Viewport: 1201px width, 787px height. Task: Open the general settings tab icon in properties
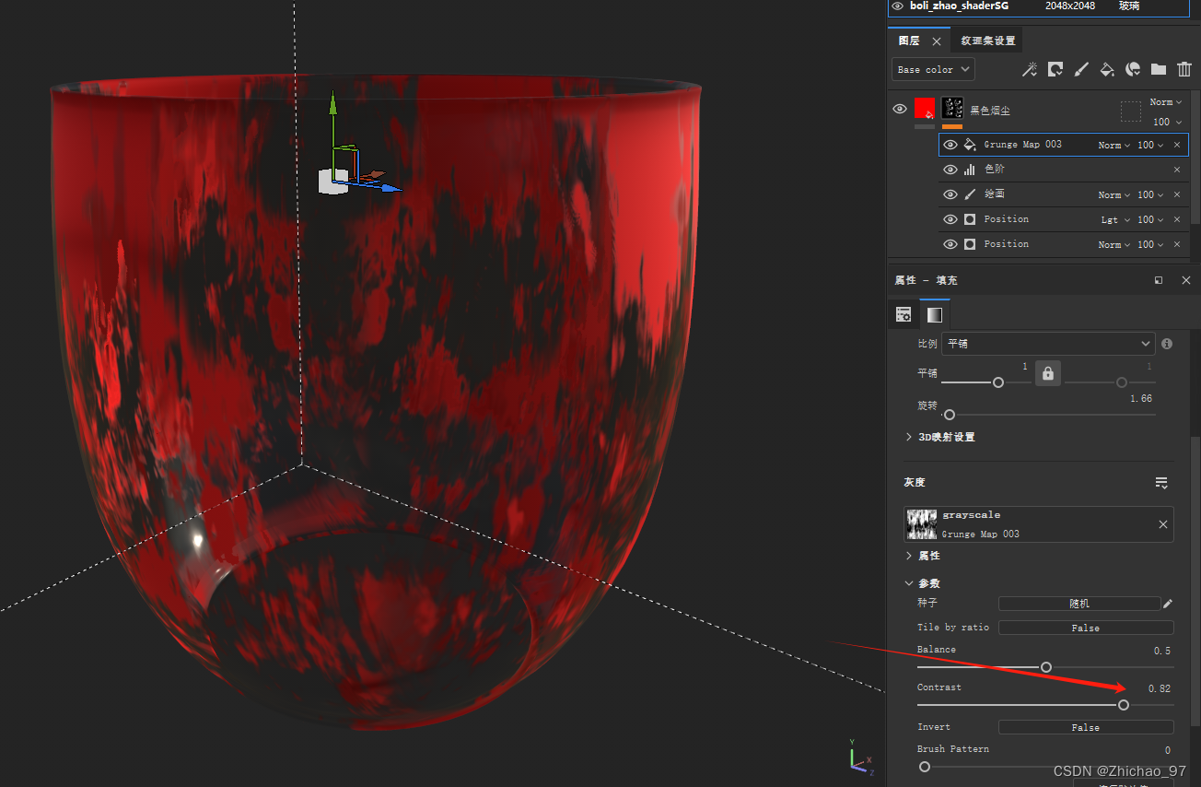coord(904,314)
